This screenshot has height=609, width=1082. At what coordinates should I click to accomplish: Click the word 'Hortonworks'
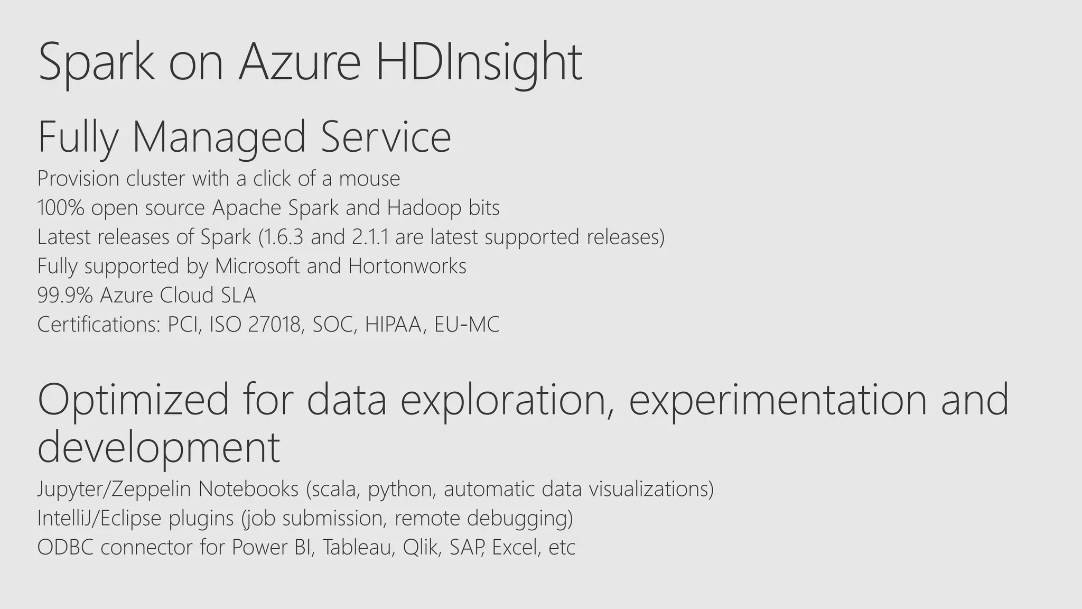coord(408,266)
